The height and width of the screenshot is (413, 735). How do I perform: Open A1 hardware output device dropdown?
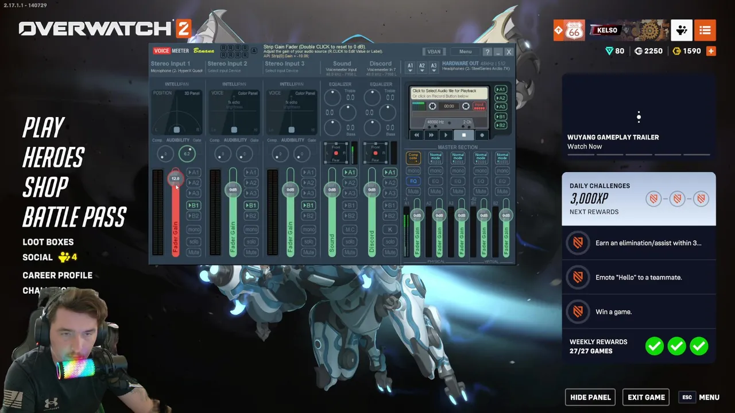(x=410, y=67)
